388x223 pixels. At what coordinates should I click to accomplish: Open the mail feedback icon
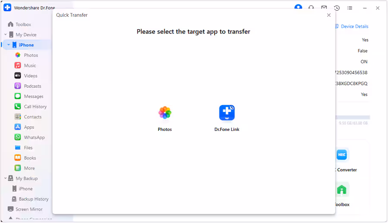(324, 8)
